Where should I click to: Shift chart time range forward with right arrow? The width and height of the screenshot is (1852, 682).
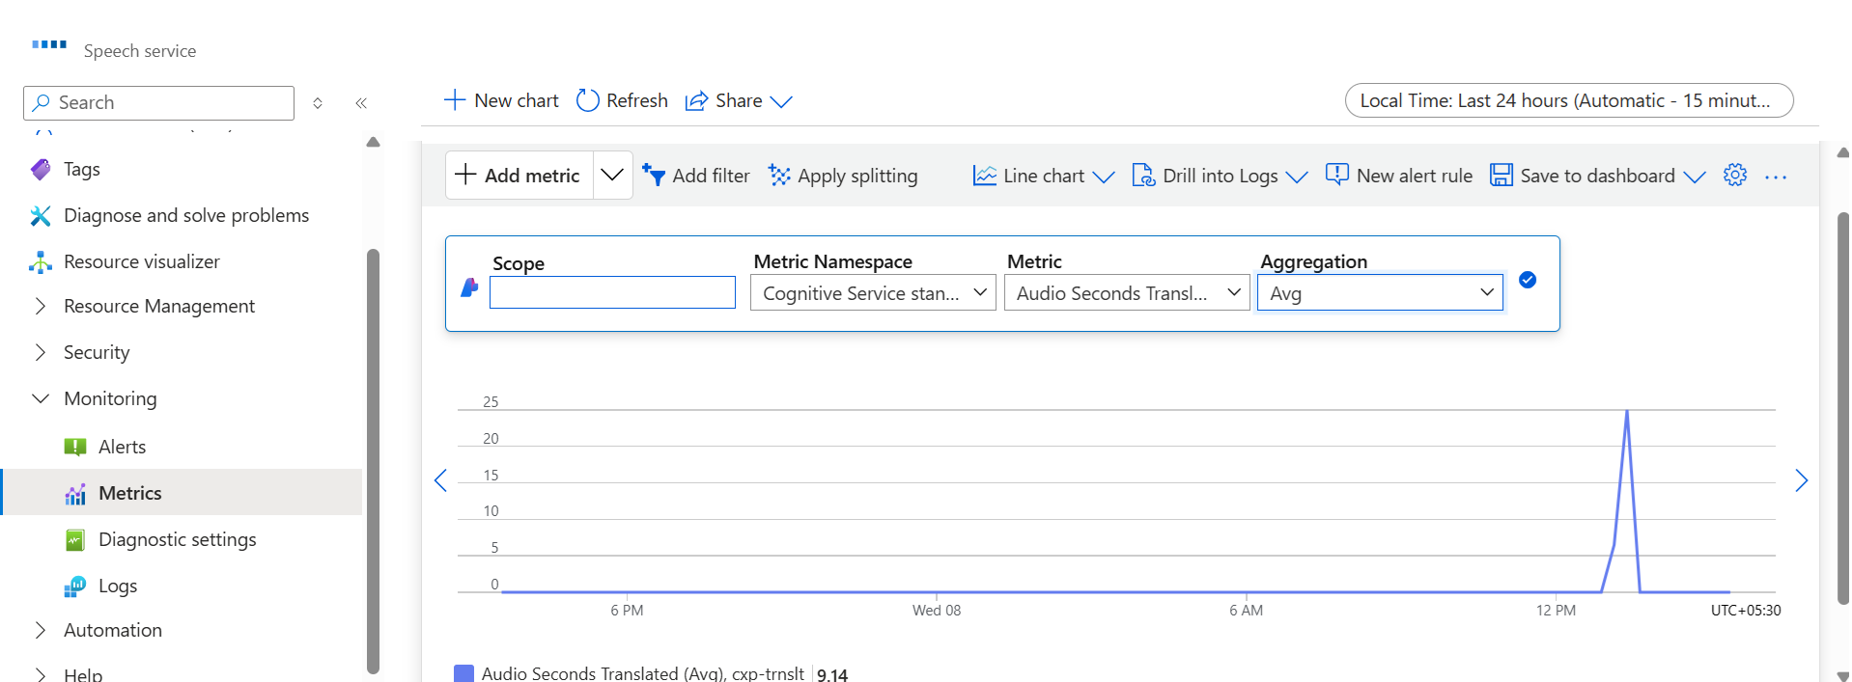[x=1801, y=480]
